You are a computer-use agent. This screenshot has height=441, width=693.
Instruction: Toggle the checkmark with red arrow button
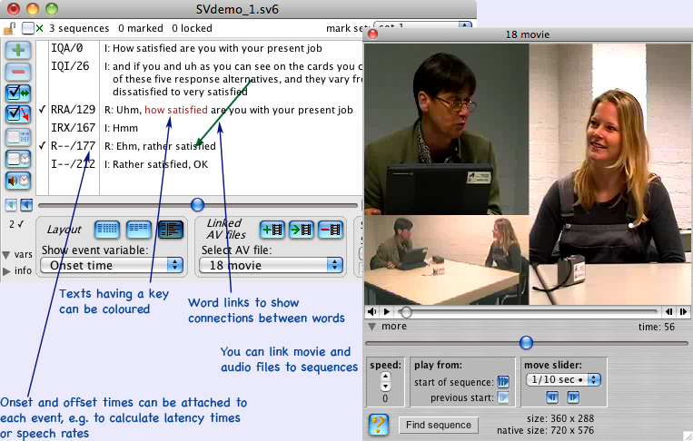[18, 114]
